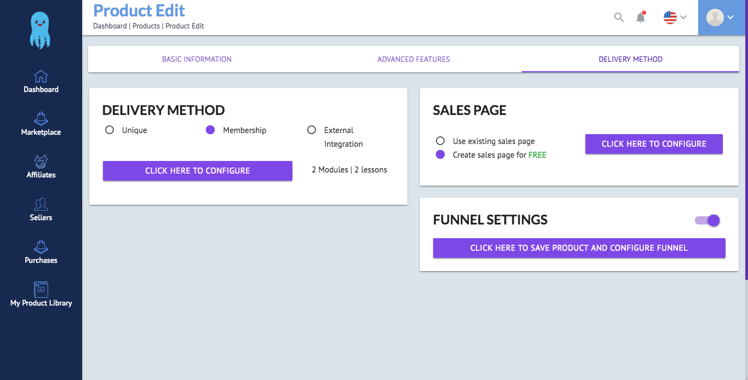Click the Purchases sidebar label
Screen dimensions: 748x380
[x=41, y=260]
